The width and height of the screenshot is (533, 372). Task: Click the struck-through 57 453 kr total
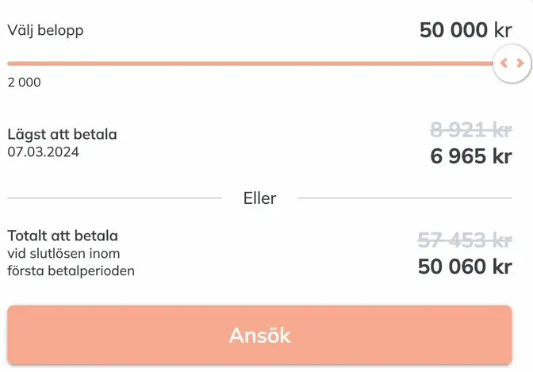point(464,239)
